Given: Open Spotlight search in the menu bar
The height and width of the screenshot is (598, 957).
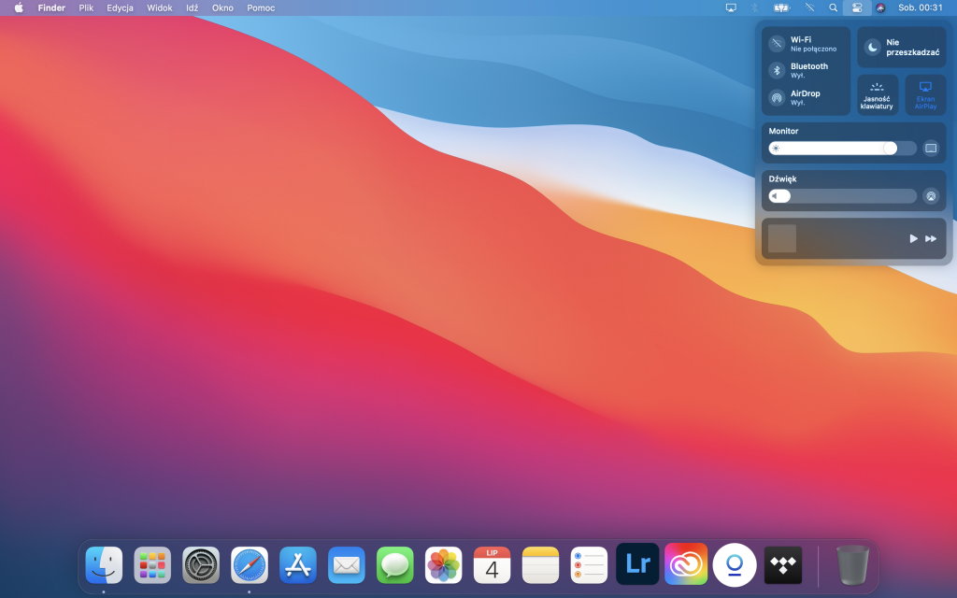Looking at the screenshot, I should point(832,7).
